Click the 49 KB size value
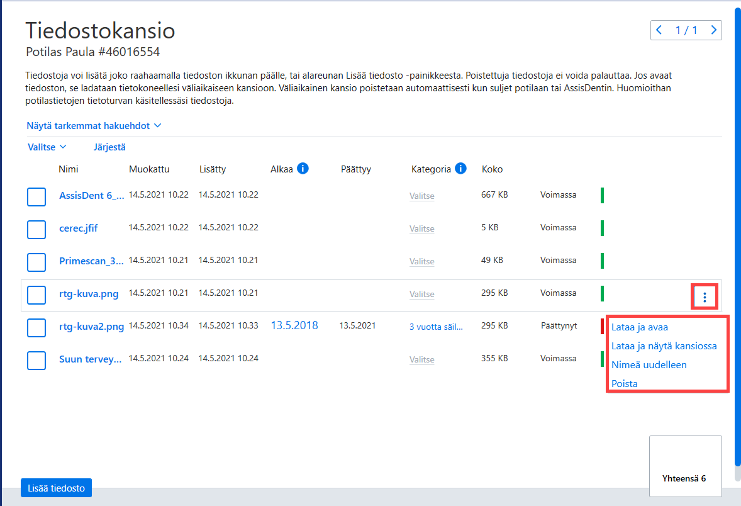 tap(492, 260)
